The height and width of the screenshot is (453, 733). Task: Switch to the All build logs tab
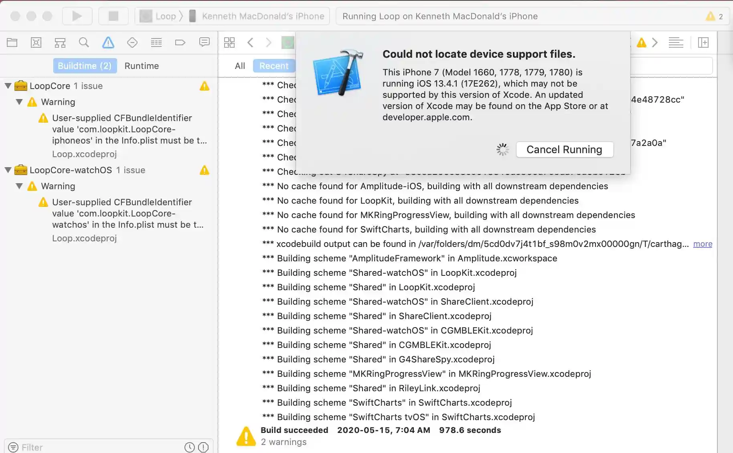[239, 66]
